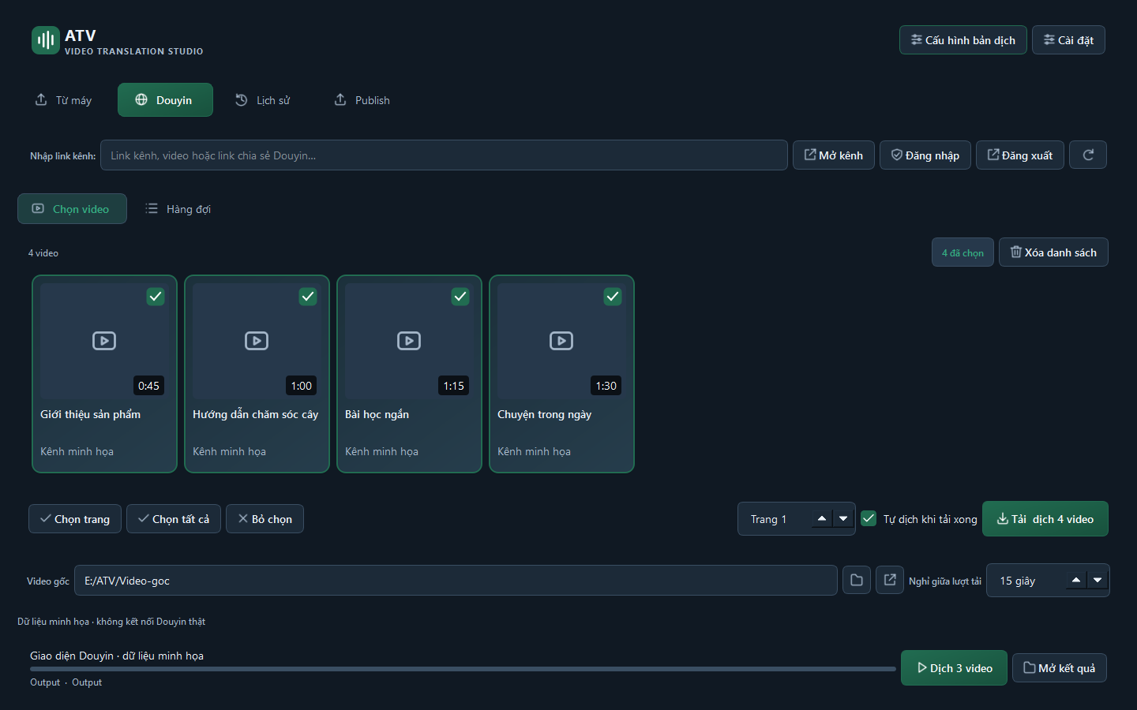Increase the Trang page number
1137x710 pixels.
coord(822,519)
